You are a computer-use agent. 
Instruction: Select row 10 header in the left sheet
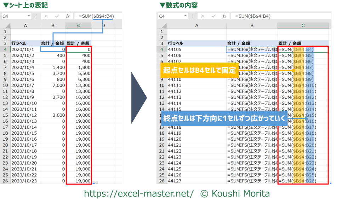[x=5, y=85]
